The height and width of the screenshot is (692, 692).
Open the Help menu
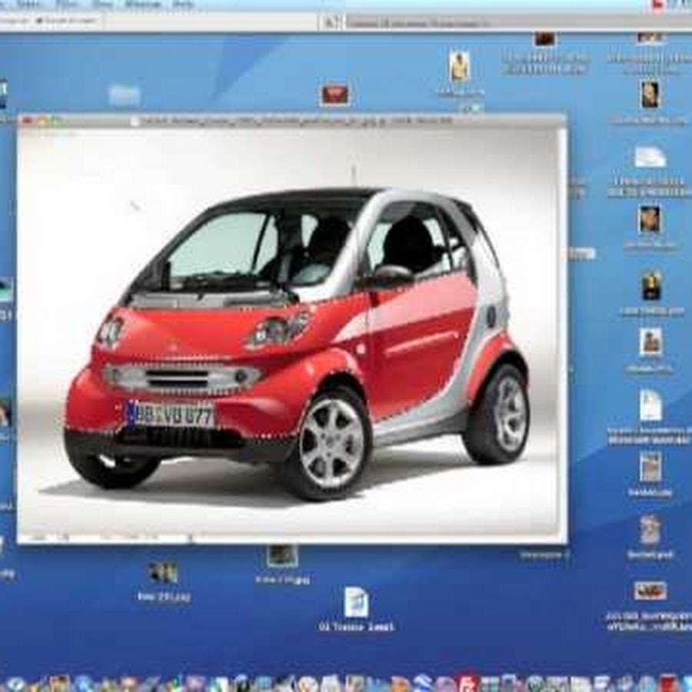[183, 5]
